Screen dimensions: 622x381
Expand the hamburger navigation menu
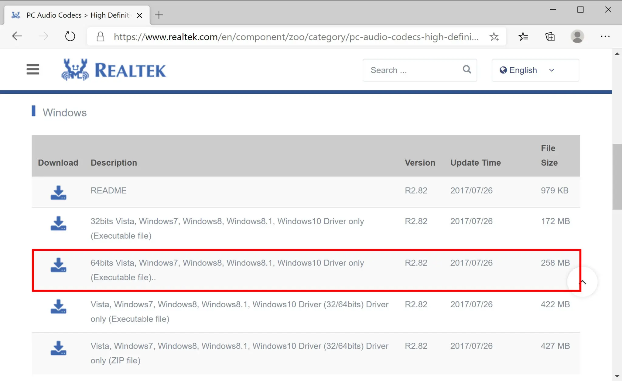click(x=33, y=69)
